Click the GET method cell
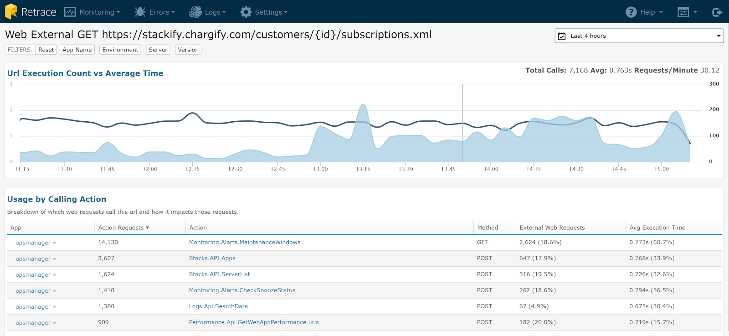Viewport: 729px width, 336px height. pyautogui.click(x=483, y=242)
